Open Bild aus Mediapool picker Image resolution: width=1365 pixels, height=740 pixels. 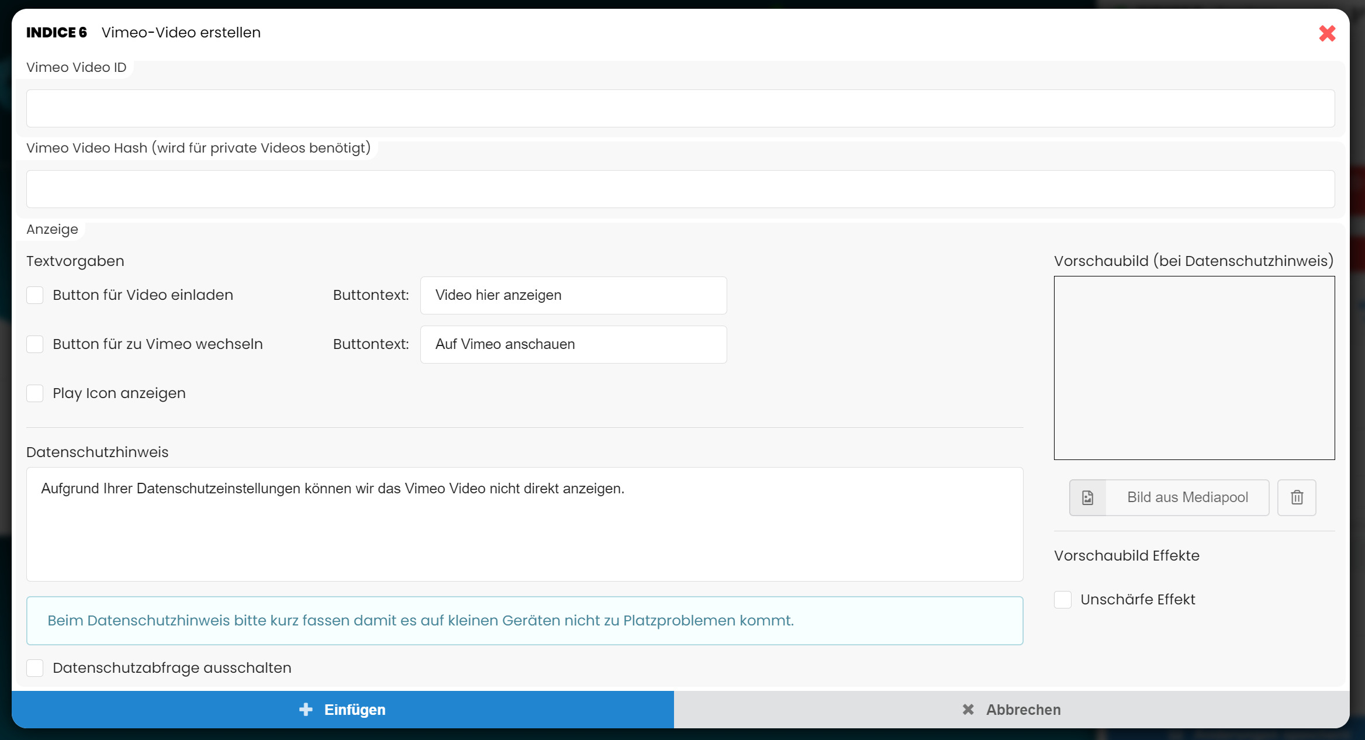[1187, 497]
